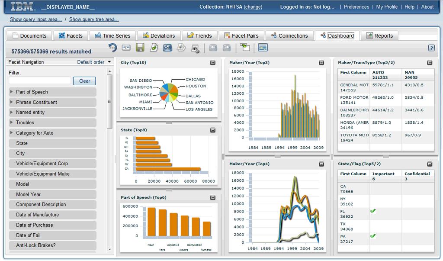Click the stacked report pages icon
443x261 pixels.
[181, 48]
